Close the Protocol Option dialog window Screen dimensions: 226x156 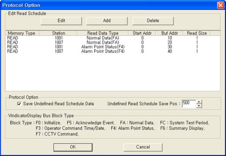tap(221, 5)
